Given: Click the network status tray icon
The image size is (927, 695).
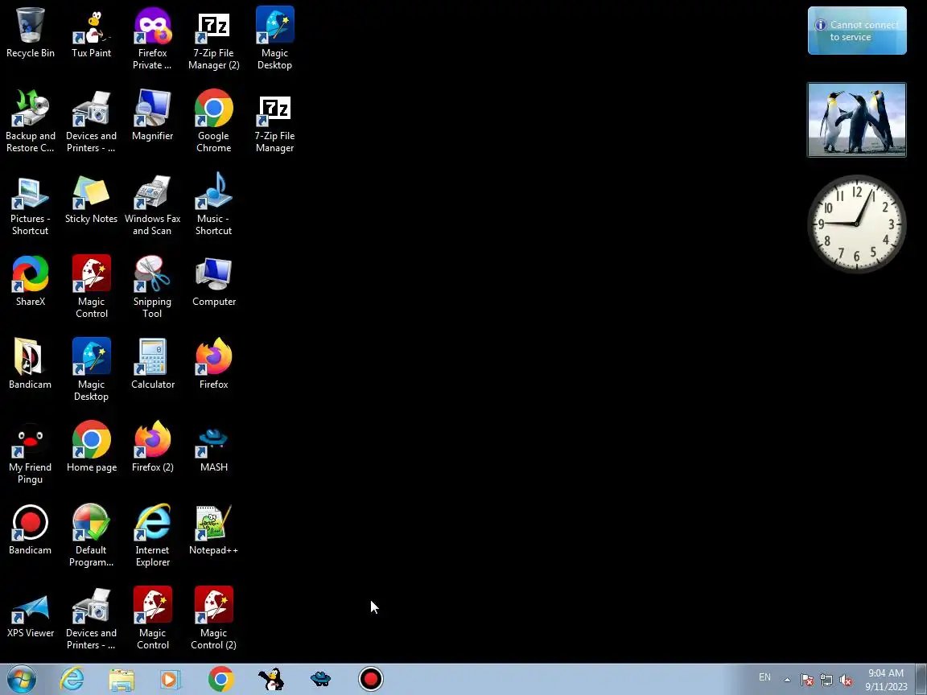Looking at the screenshot, I should 826,681.
